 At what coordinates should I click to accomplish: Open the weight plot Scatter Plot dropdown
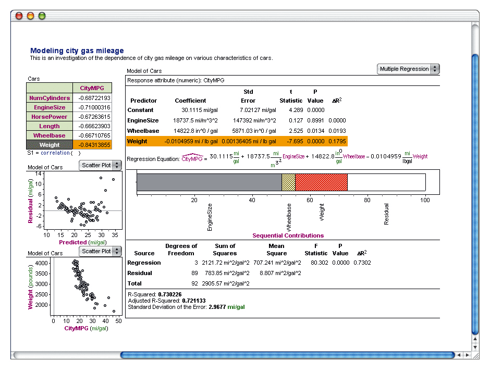click(101, 251)
